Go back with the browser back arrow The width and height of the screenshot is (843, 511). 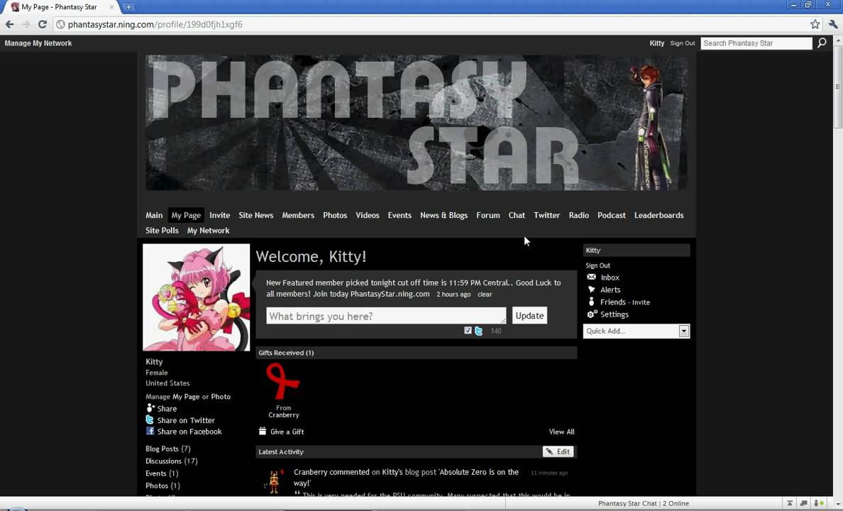point(9,24)
